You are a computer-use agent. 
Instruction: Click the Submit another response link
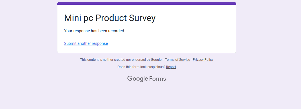86,43
